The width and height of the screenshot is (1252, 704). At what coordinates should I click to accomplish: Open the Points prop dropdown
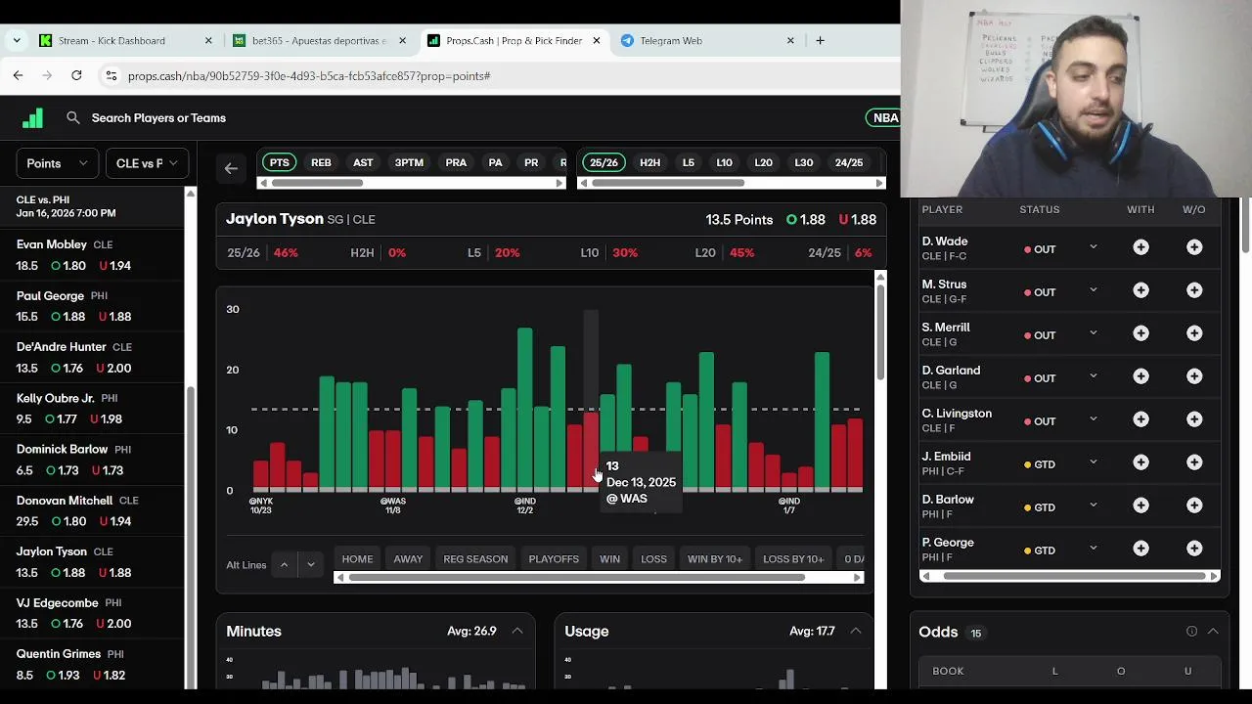coord(57,163)
